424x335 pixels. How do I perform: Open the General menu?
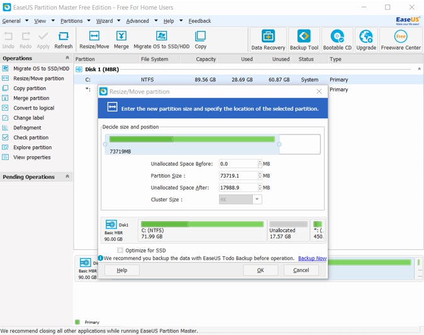pos(11,21)
